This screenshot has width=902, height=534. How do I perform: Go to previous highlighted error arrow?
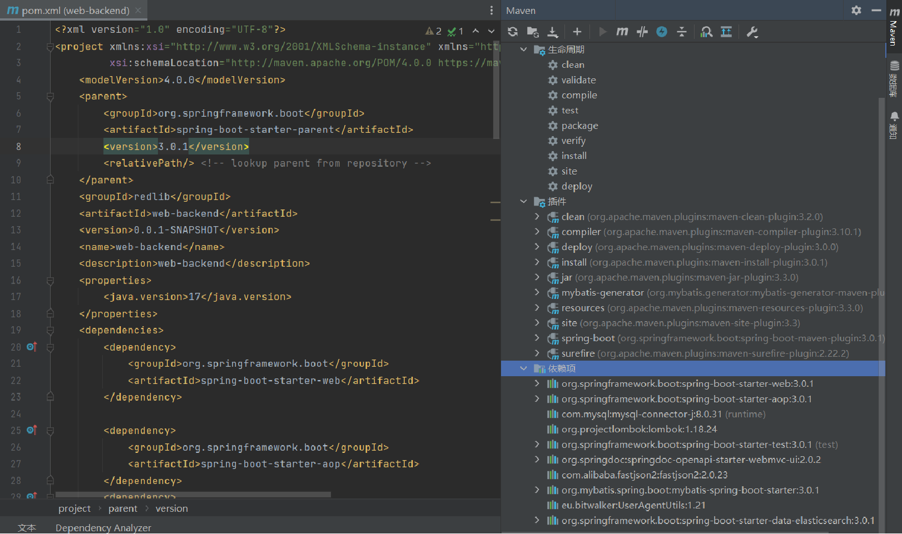pos(475,31)
